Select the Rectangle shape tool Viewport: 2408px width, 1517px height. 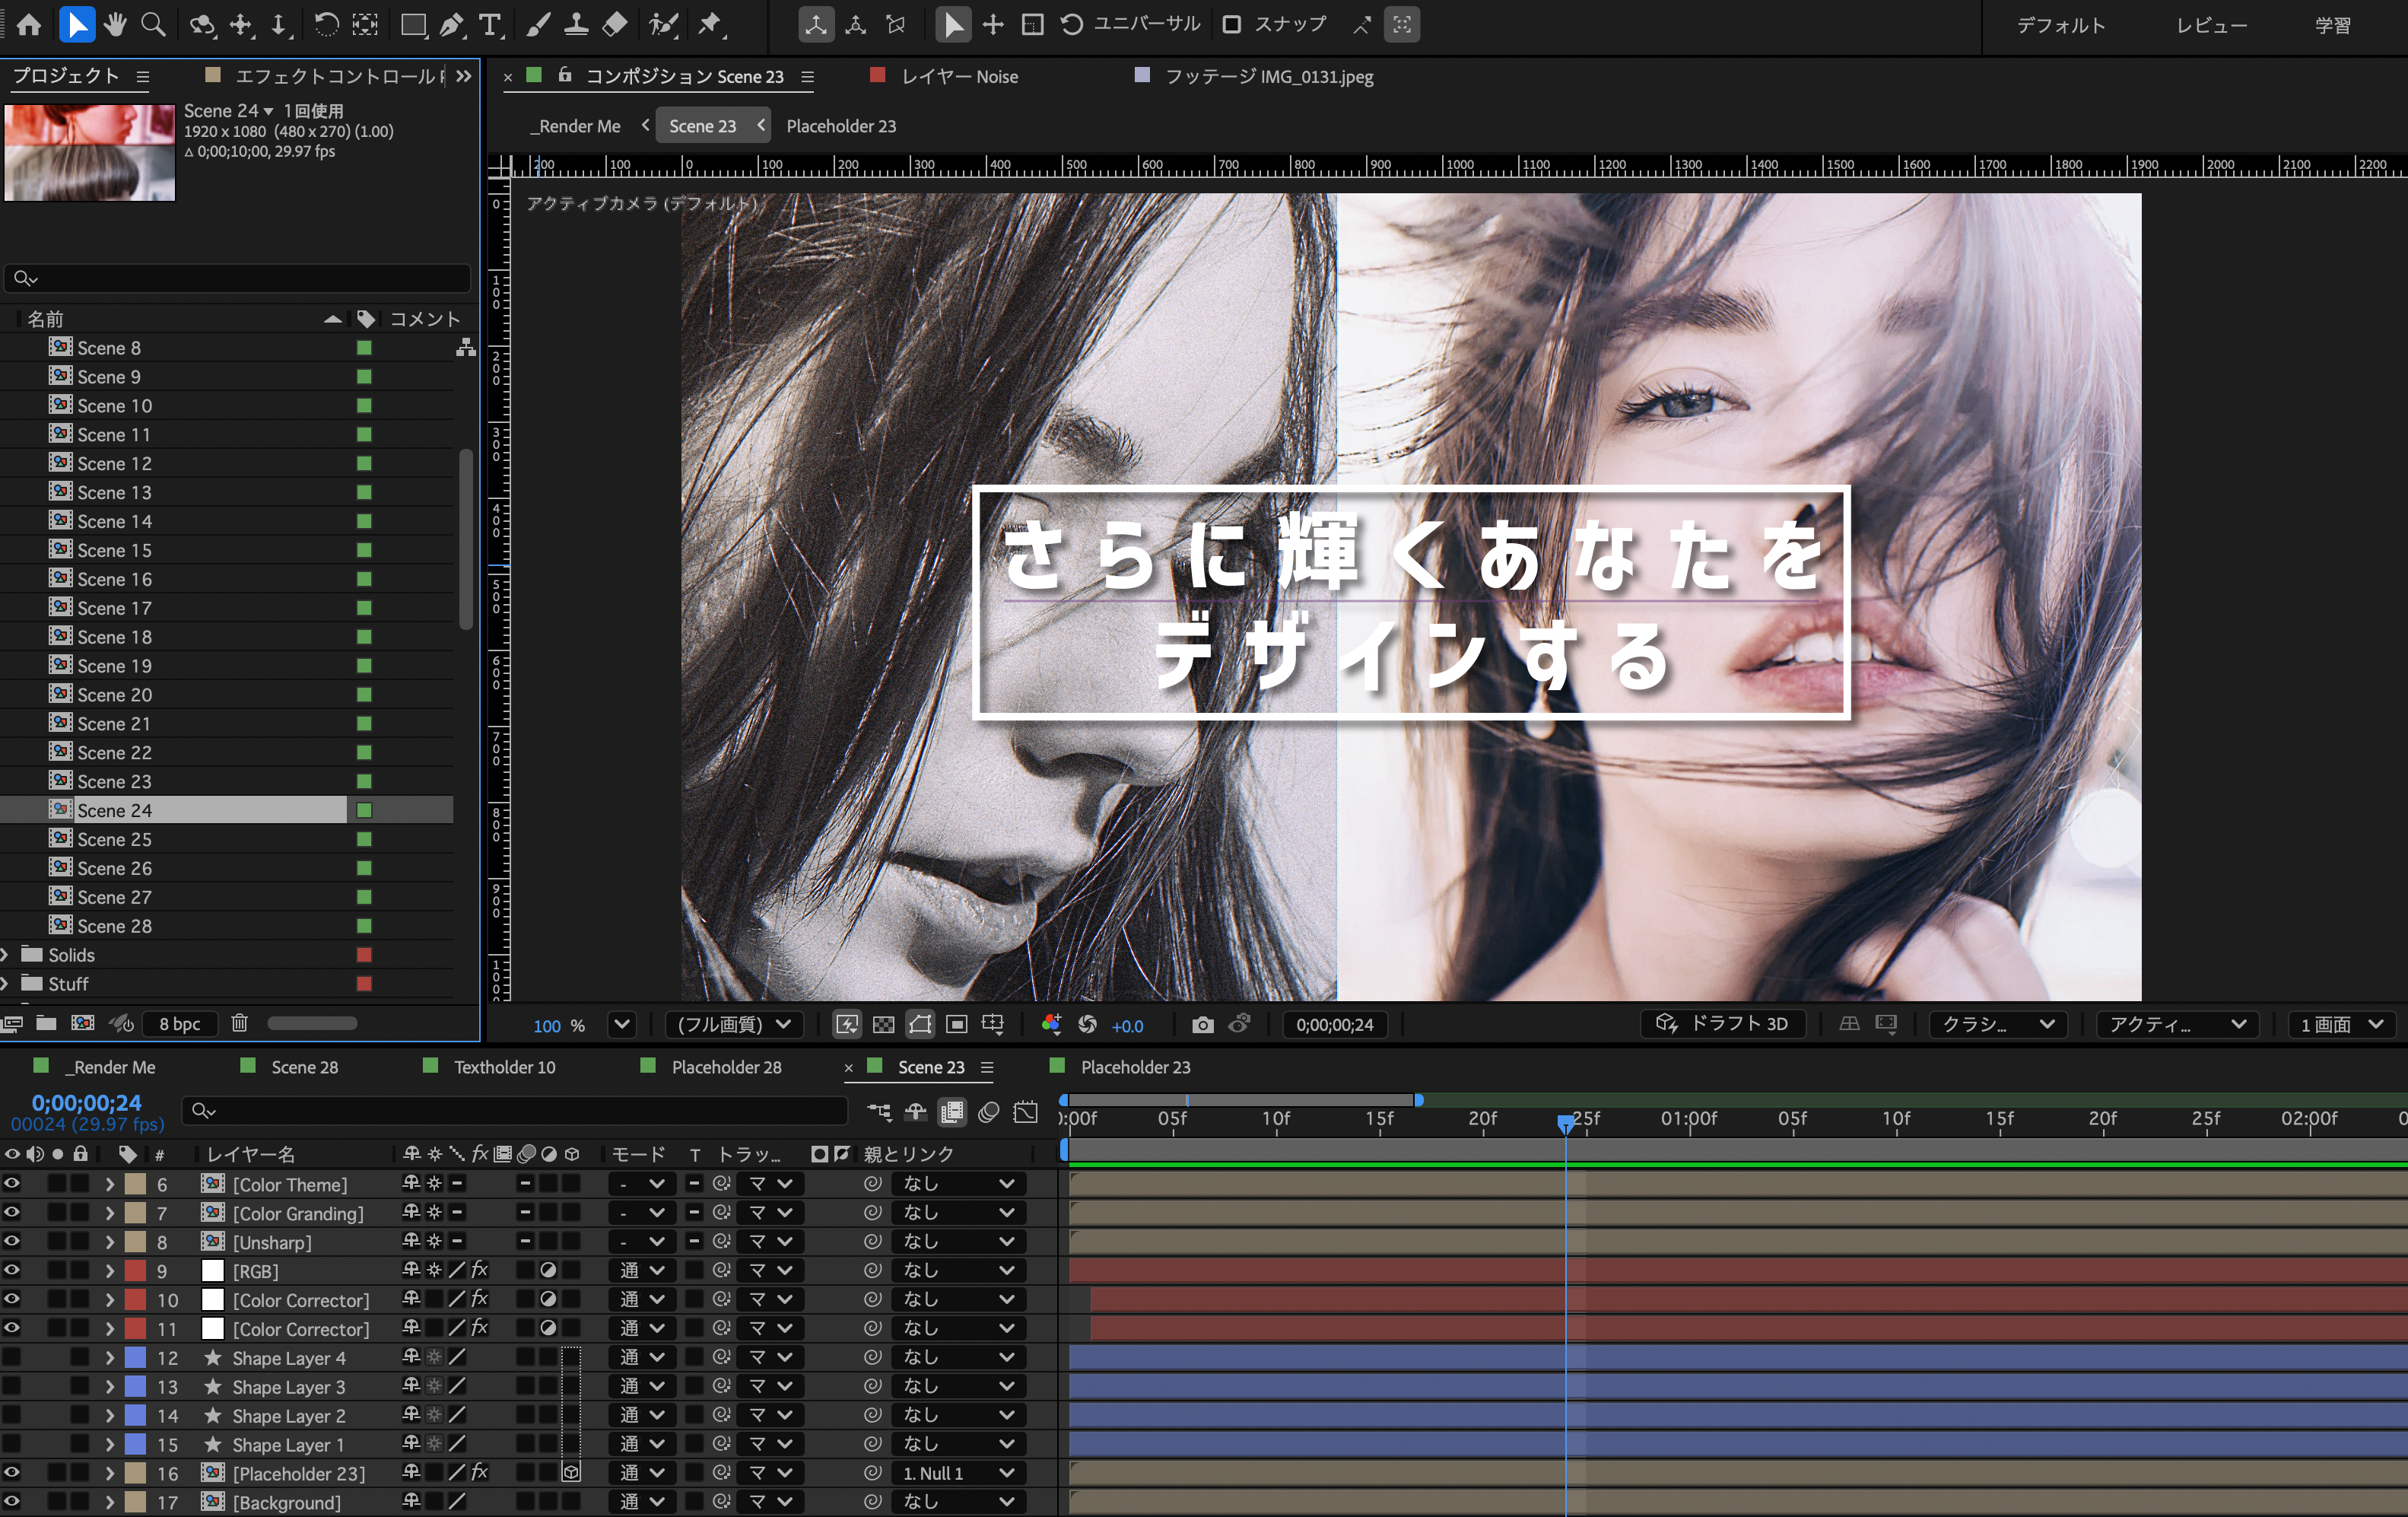(412, 25)
